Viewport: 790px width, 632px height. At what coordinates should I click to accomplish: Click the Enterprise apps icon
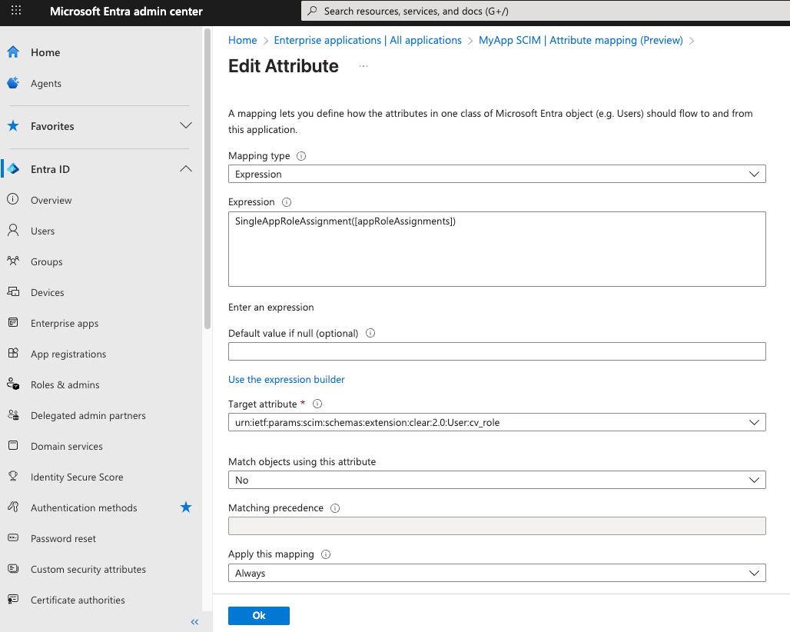coord(13,323)
